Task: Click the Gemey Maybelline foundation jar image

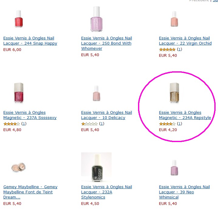Action: 19,167
